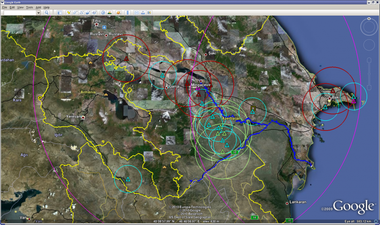The width and height of the screenshot is (380, 225).
Task: Select the Add Path tool
Action: pyautogui.click(x=81, y=13)
